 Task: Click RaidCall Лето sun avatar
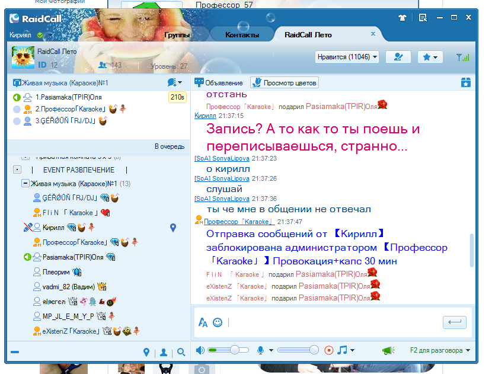pos(23,57)
